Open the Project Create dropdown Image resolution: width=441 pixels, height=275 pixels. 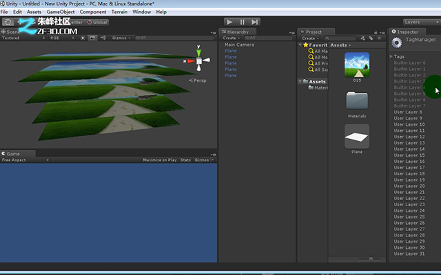tap(310, 38)
